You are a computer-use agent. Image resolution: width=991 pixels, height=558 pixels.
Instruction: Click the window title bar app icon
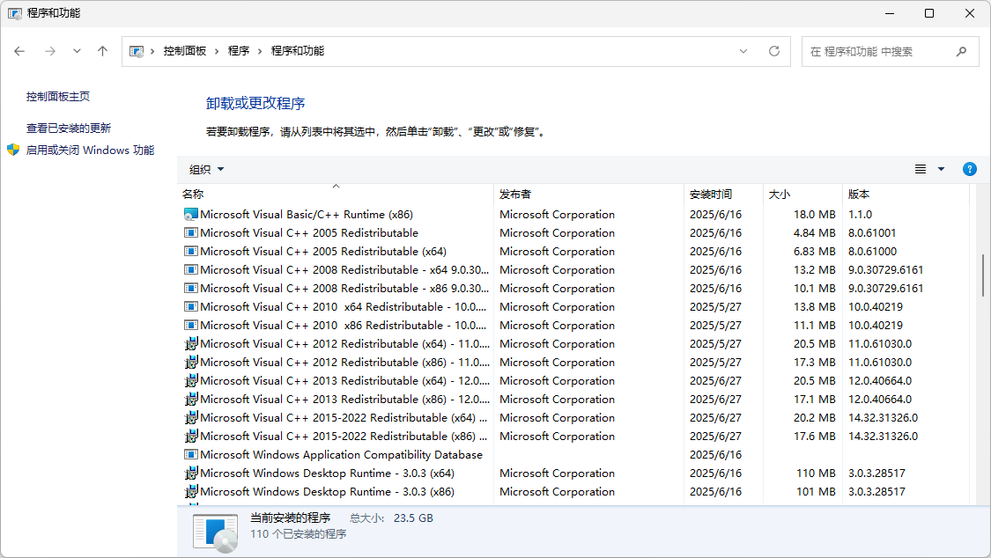tap(15, 13)
